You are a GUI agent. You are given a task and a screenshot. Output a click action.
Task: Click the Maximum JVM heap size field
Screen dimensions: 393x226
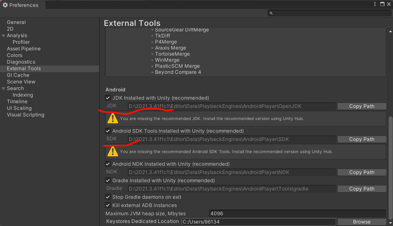click(x=297, y=214)
